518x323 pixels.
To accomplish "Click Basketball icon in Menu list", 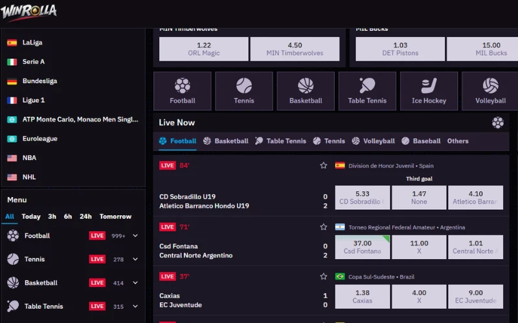I will [x=13, y=283].
